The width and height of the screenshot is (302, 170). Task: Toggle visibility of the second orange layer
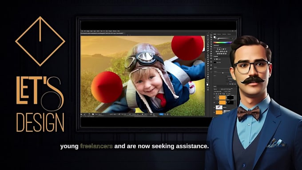point(215,103)
